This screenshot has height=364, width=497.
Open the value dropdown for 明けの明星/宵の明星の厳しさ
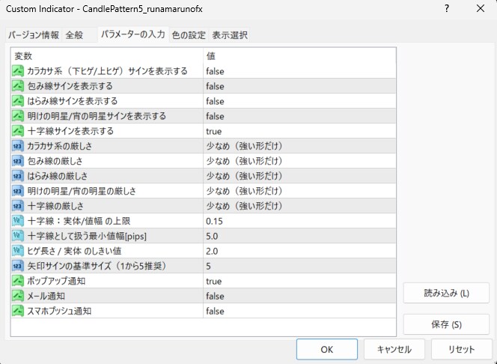pyautogui.click(x=299, y=191)
